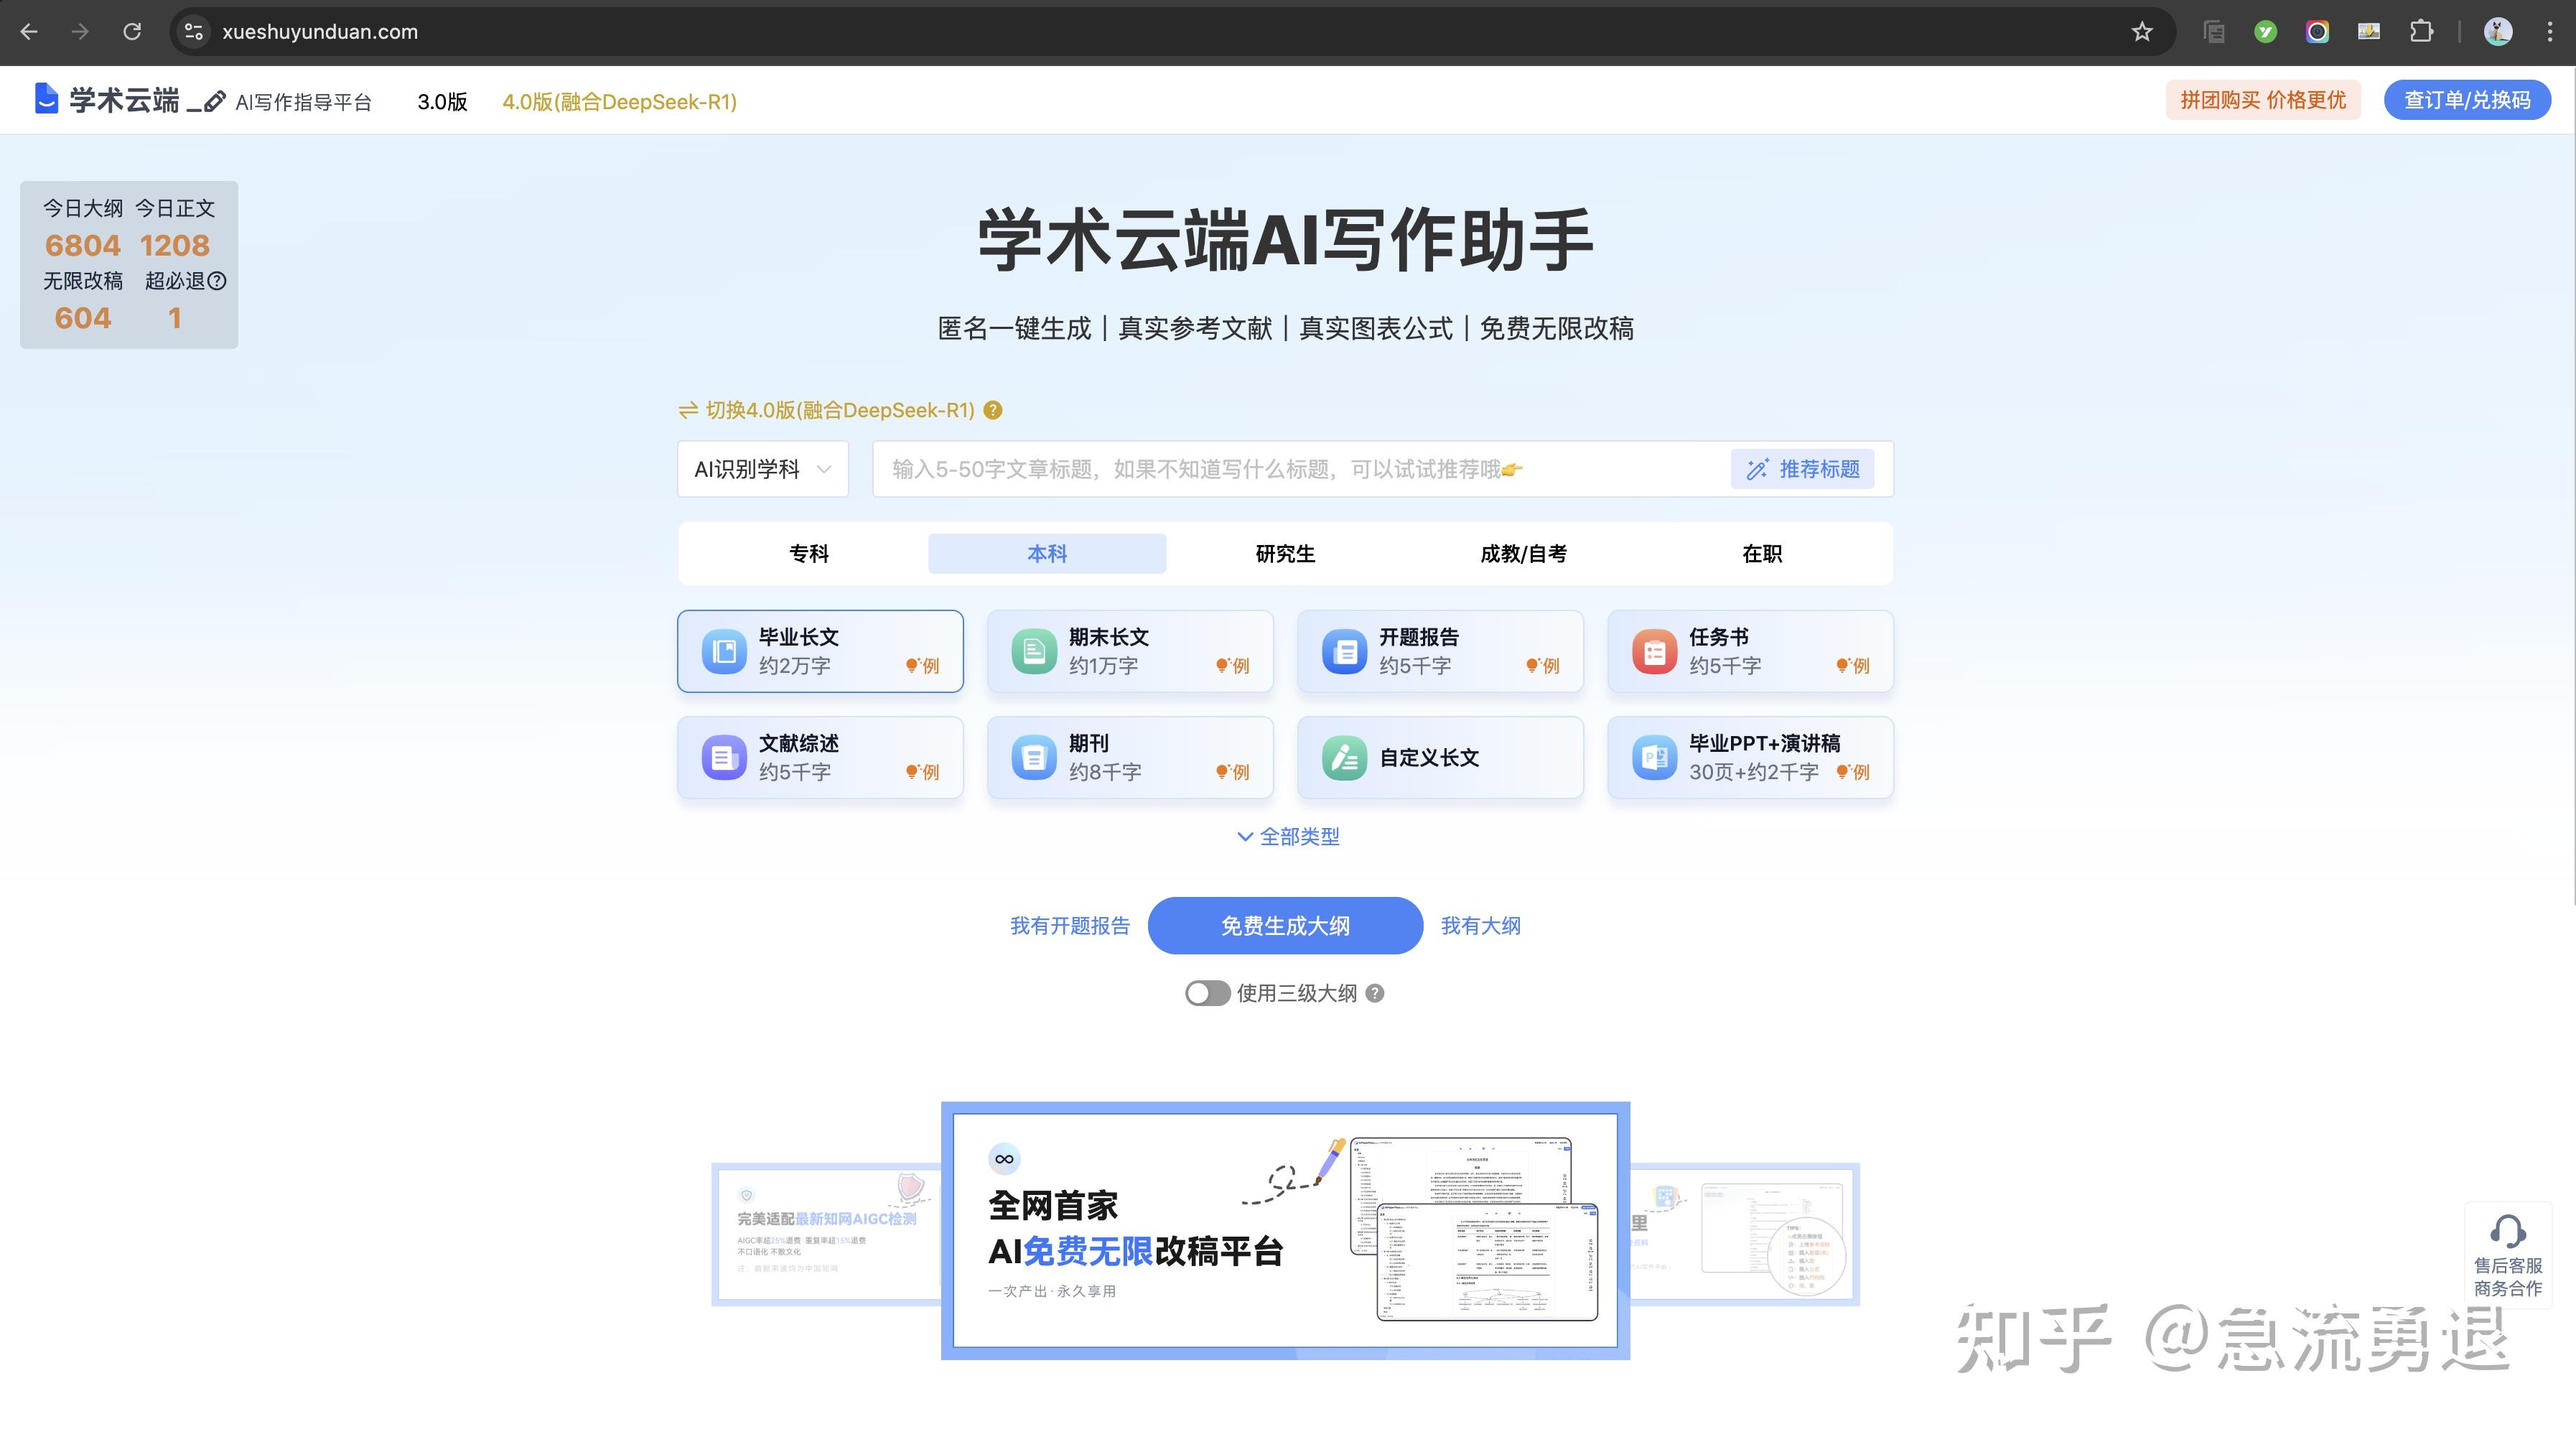Click the 我有开题报告 link
Image resolution: width=2576 pixels, height=1442 pixels.
[x=1070, y=926]
